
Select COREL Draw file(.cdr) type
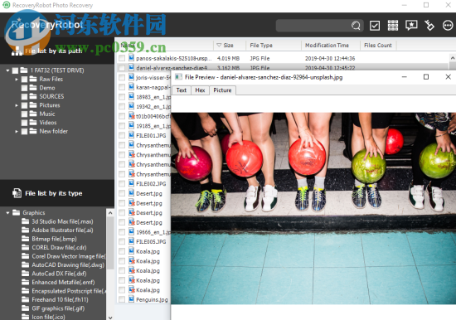pyautogui.click(x=59, y=247)
